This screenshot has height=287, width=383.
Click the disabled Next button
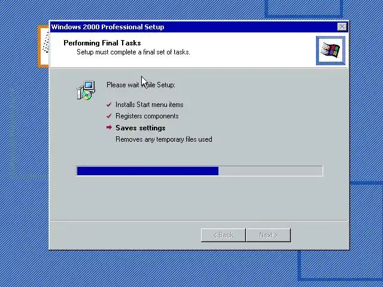(x=268, y=235)
